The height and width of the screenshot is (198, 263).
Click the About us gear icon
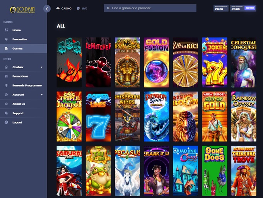click(x=6, y=104)
